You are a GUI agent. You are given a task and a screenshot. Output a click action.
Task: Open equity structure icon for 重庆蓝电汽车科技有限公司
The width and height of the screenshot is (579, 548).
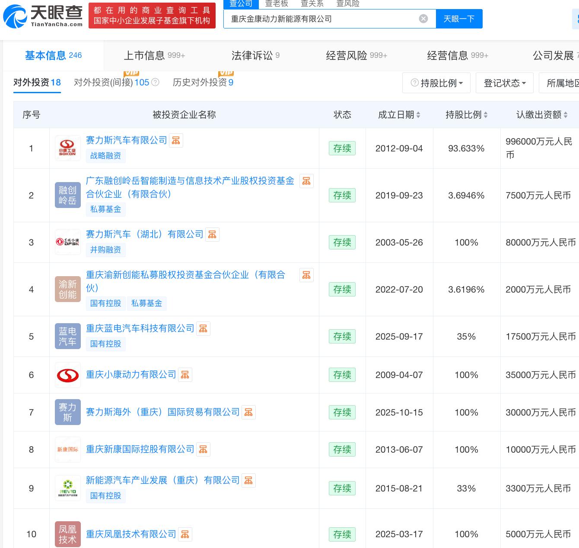(203, 329)
